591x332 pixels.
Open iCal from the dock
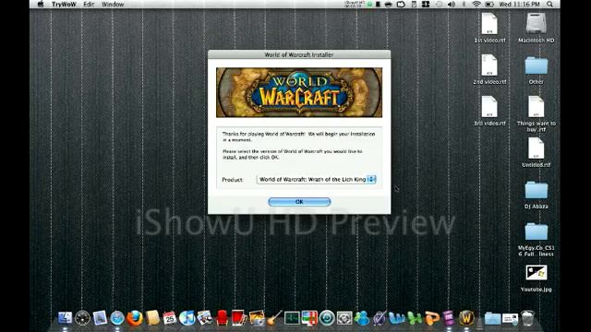[x=170, y=318]
